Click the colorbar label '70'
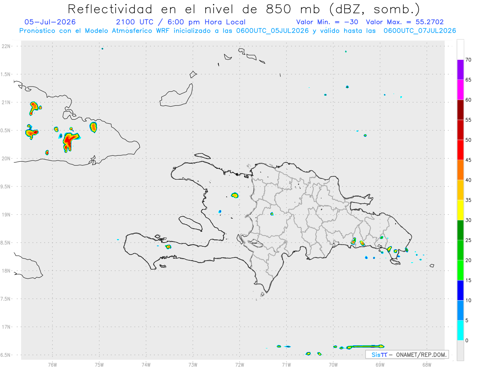This screenshot has height=370, width=479. pos(468,60)
